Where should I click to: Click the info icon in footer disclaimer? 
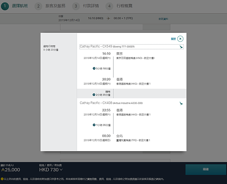pyautogui.click(x=2, y=179)
